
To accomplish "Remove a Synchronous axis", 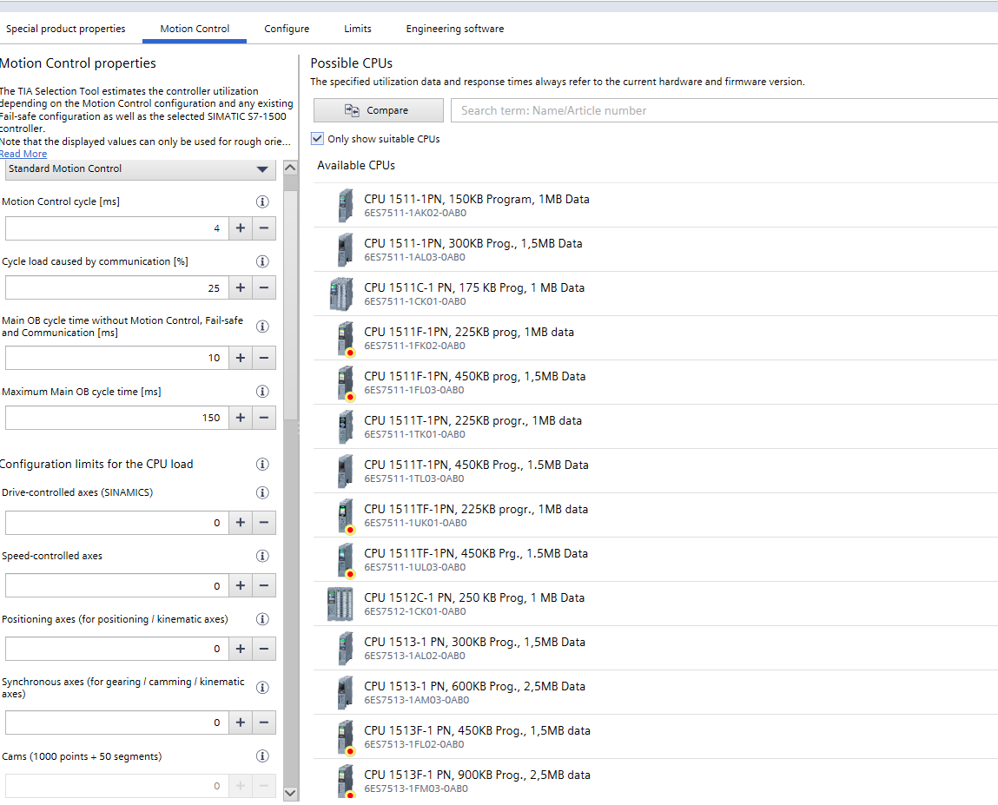I will pos(263,723).
